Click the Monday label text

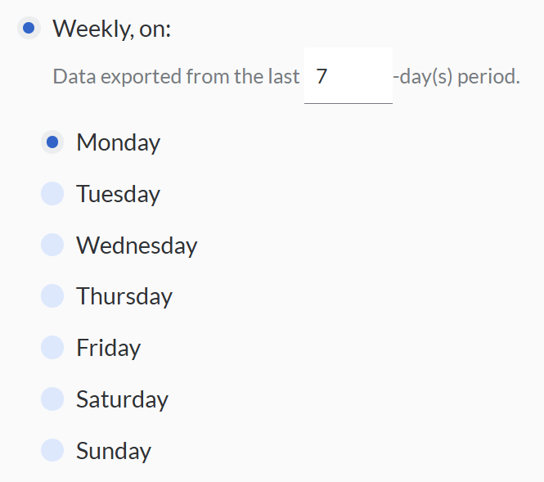118,142
